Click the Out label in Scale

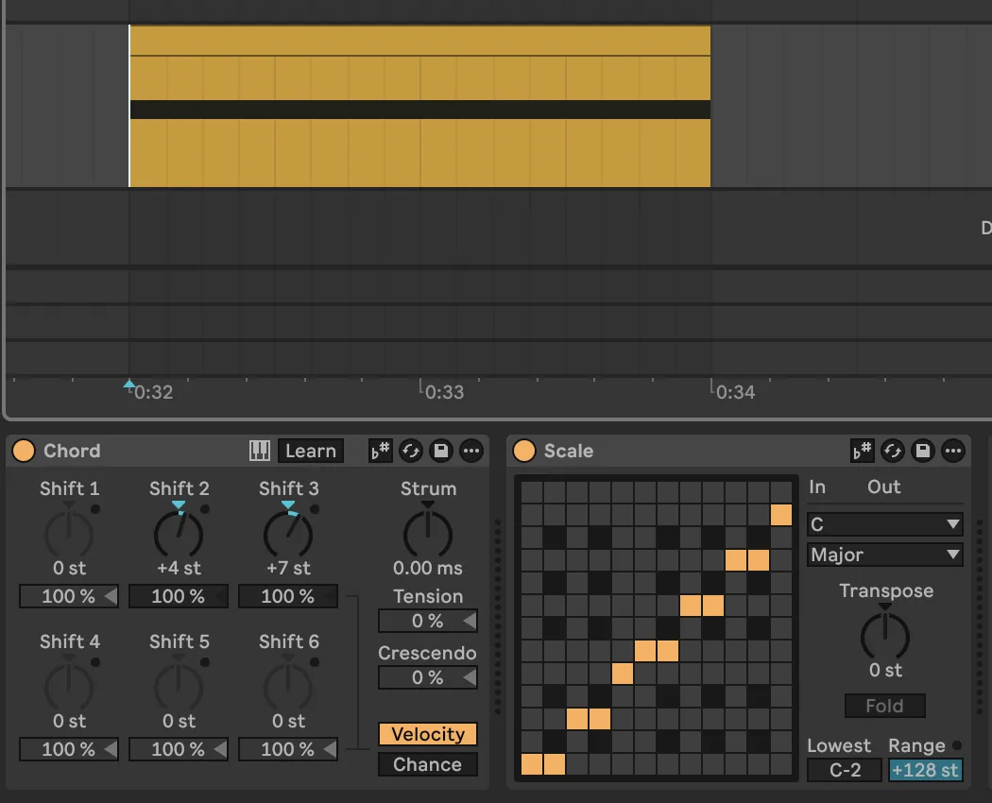tap(883, 487)
